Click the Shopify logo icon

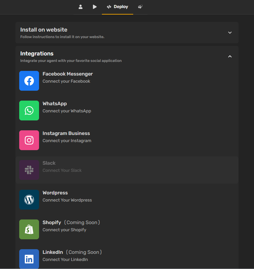[29, 229]
